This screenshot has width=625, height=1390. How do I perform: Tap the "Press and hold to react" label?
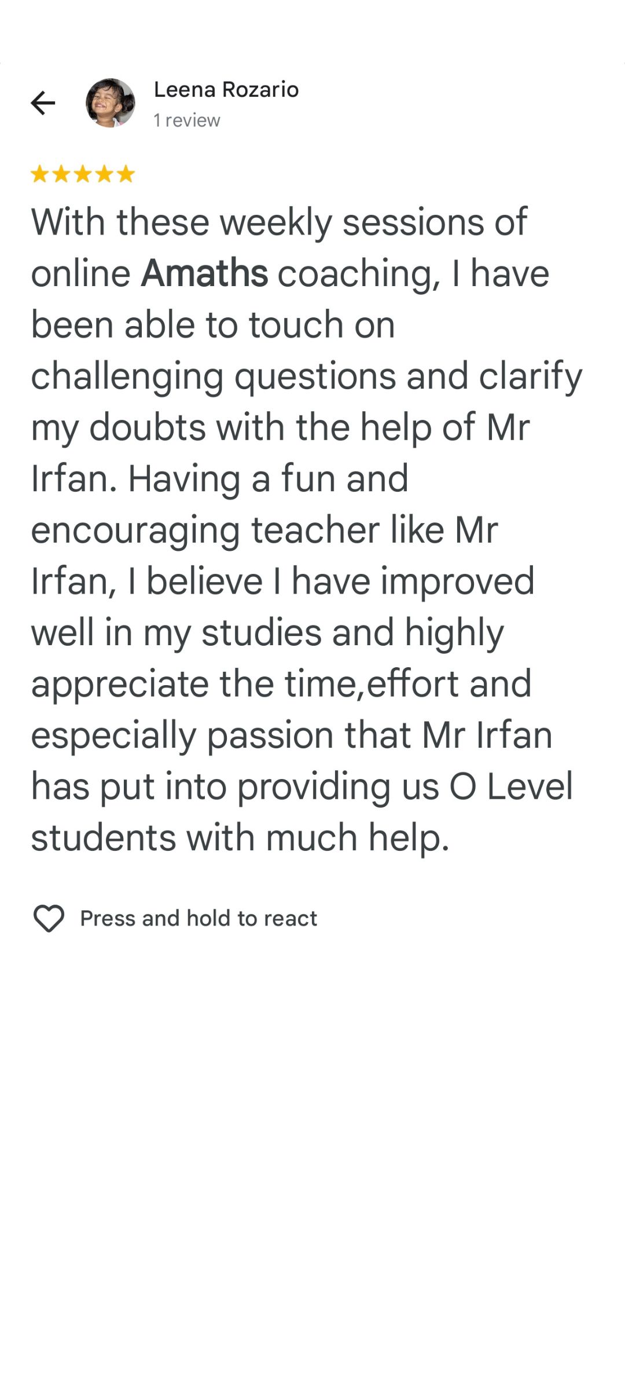198,919
